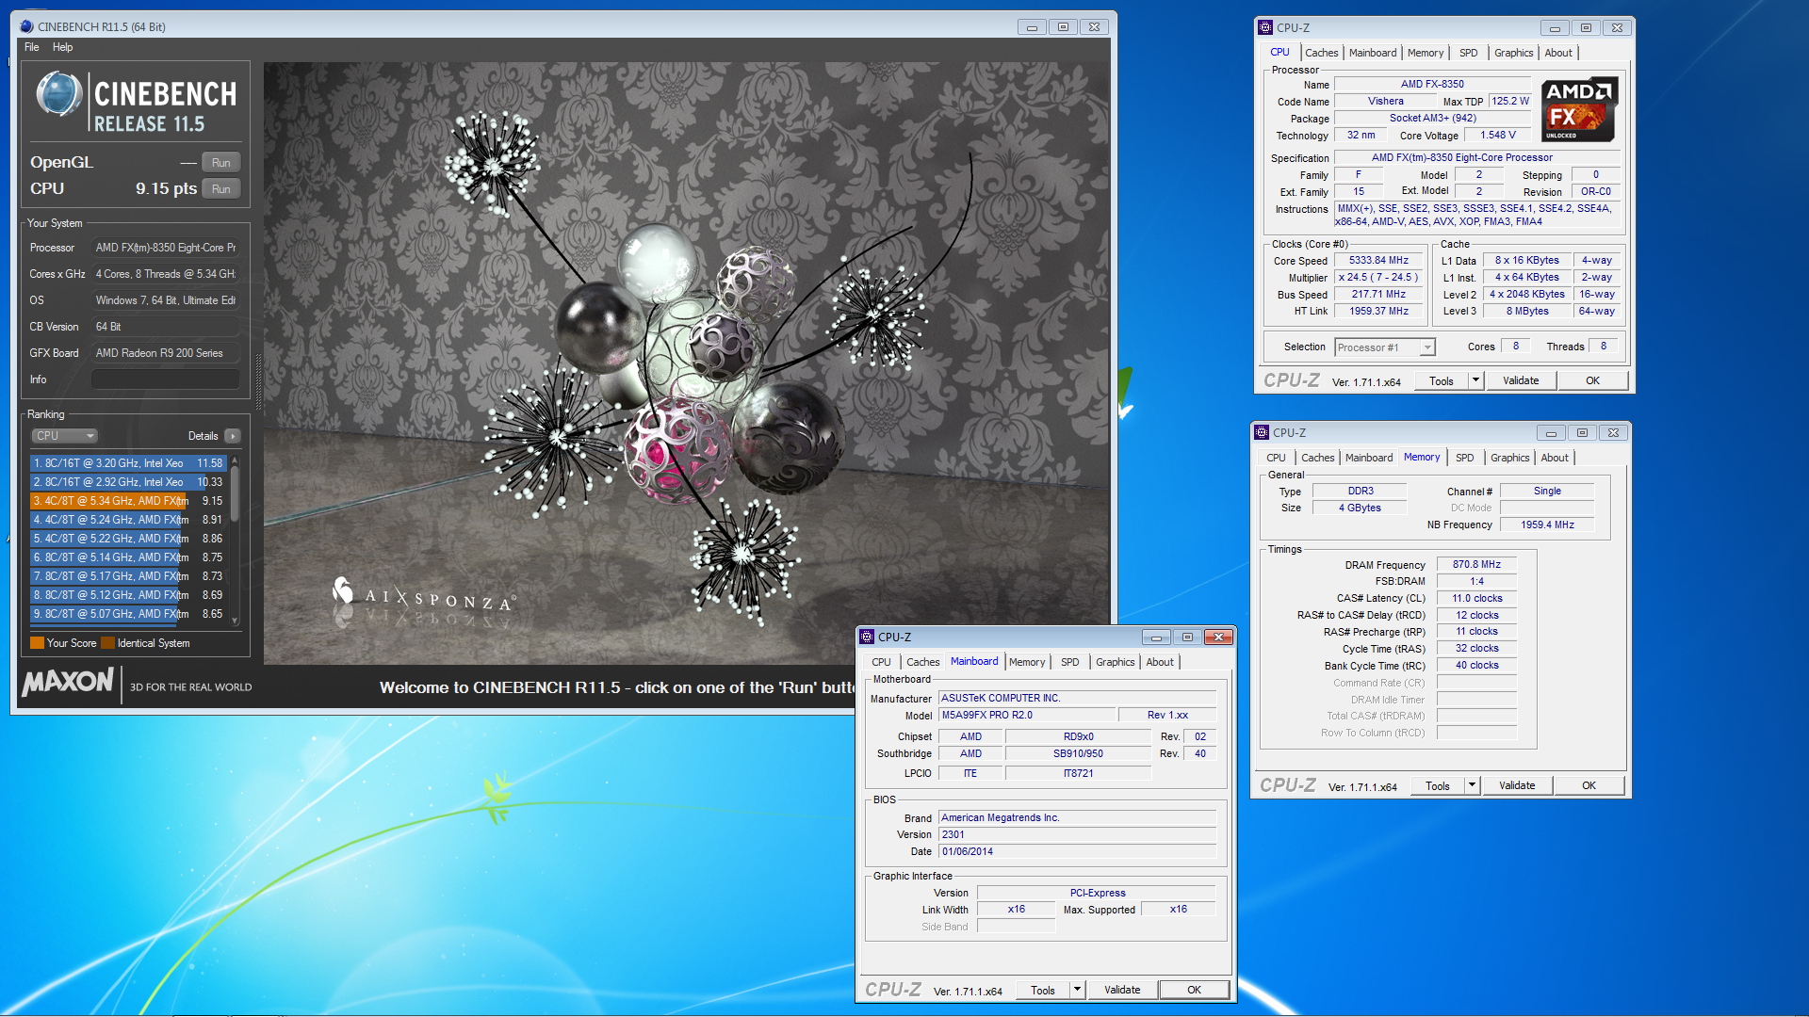The height and width of the screenshot is (1017, 1809).
Task: Switch to Caches tab in top CPU-Z window
Action: (1321, 53)
